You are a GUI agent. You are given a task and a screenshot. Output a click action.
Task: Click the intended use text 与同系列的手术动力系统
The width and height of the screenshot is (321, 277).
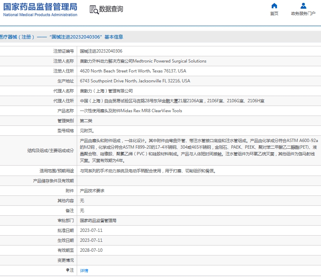[148, 171]
